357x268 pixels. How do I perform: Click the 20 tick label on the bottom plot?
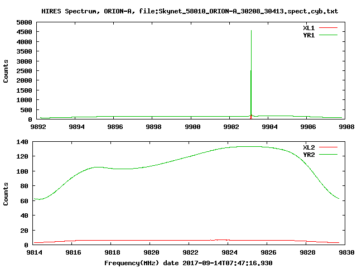(x=24, y=231)
